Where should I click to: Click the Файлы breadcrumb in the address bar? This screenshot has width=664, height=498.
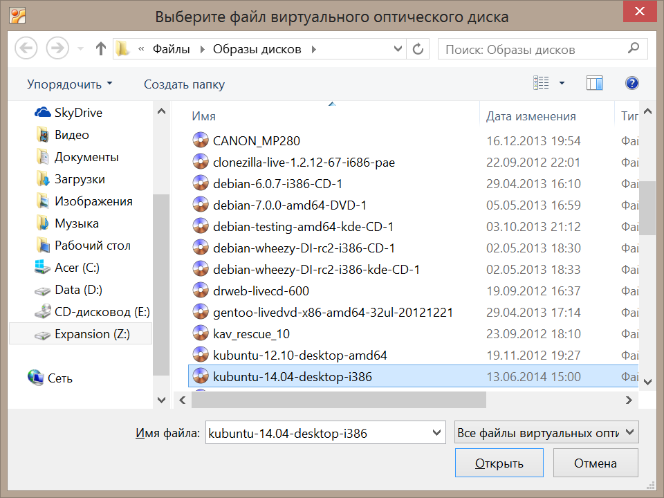(171, 49)
